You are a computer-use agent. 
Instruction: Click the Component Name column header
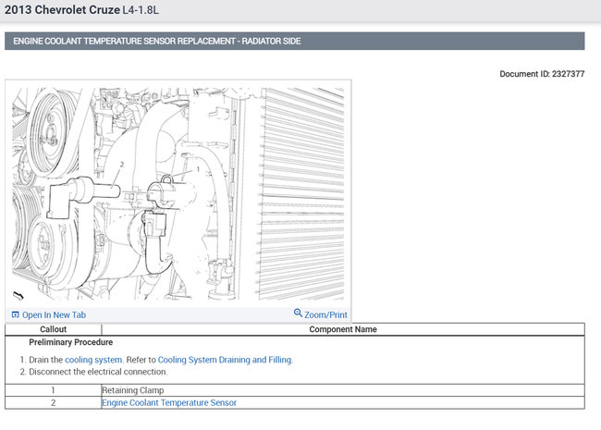click(x=343, y=329)
